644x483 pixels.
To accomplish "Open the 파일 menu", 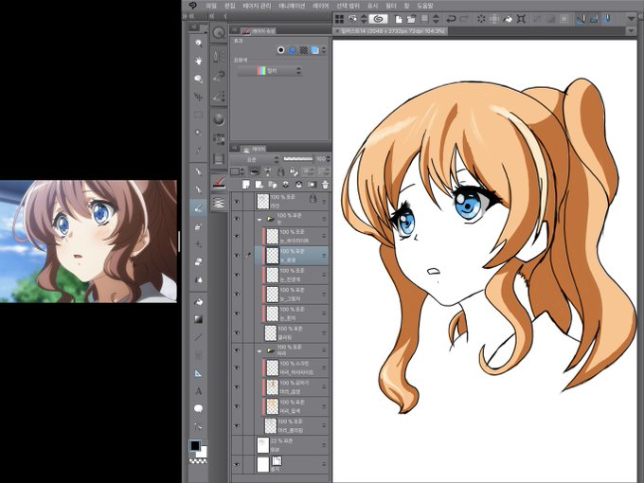I will 211,6.
